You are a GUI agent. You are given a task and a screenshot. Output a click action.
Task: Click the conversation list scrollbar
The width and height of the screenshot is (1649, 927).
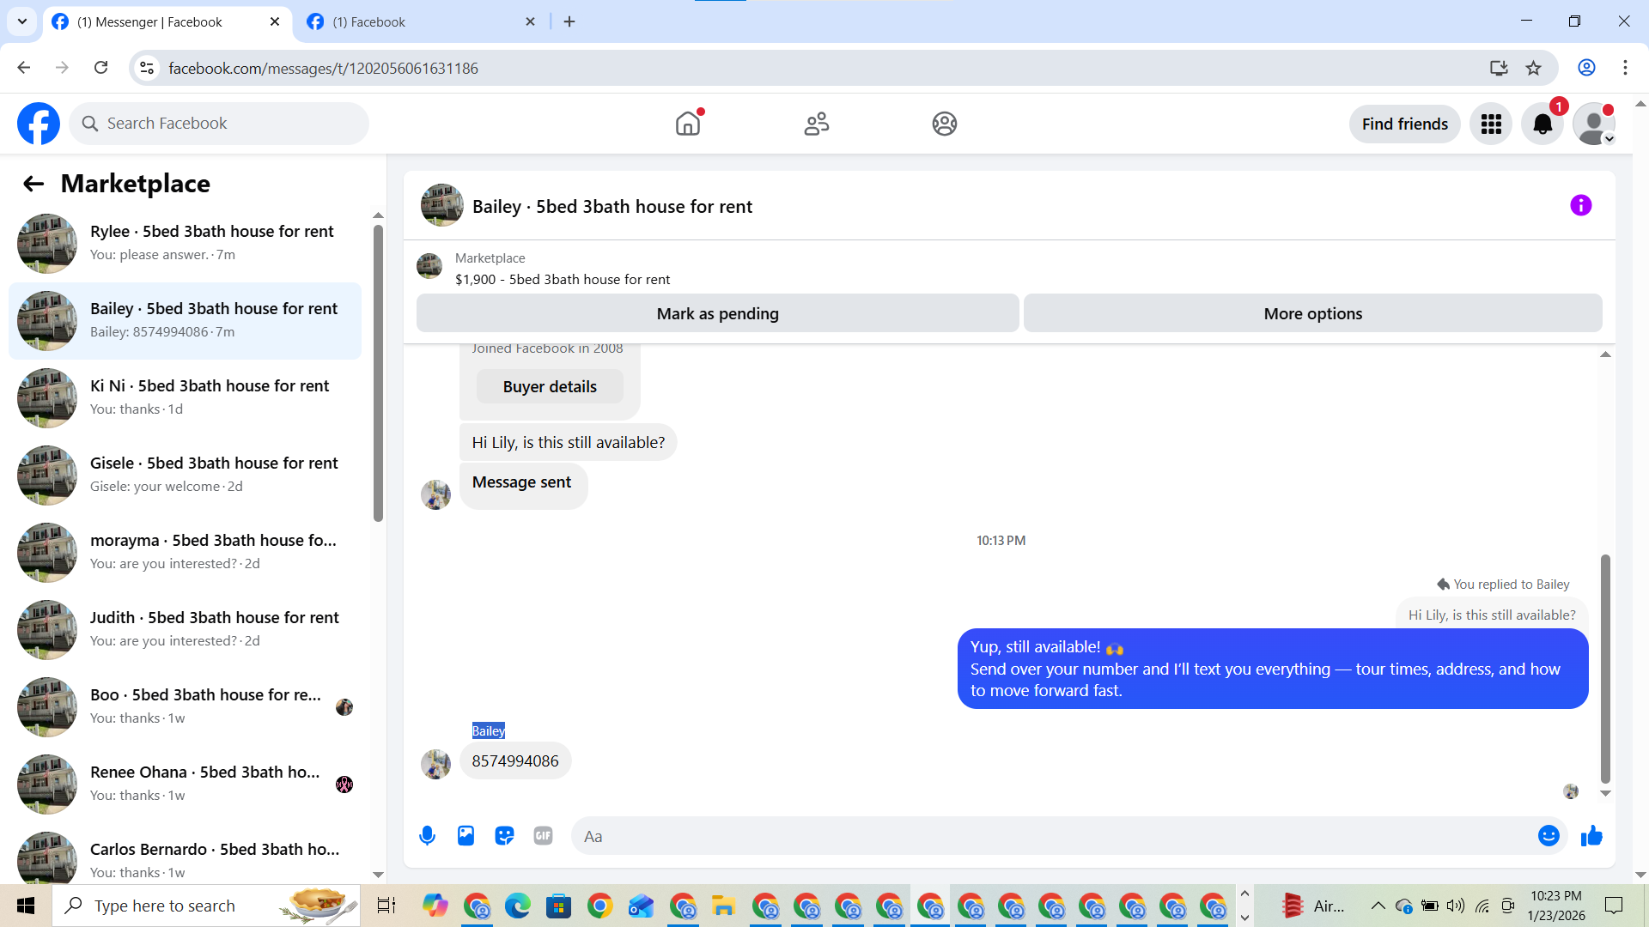click(x=378, y=373)
